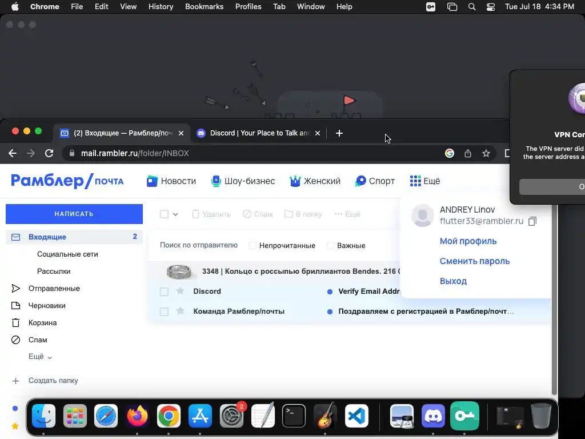
Task: Click Spotlight search icon in menu bar
Action: [x=472, y=7]
